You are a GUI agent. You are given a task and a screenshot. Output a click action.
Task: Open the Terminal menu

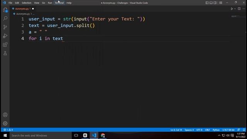tap(59, 3)
